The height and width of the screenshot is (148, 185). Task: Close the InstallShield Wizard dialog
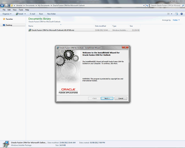(x=125, y=47)
